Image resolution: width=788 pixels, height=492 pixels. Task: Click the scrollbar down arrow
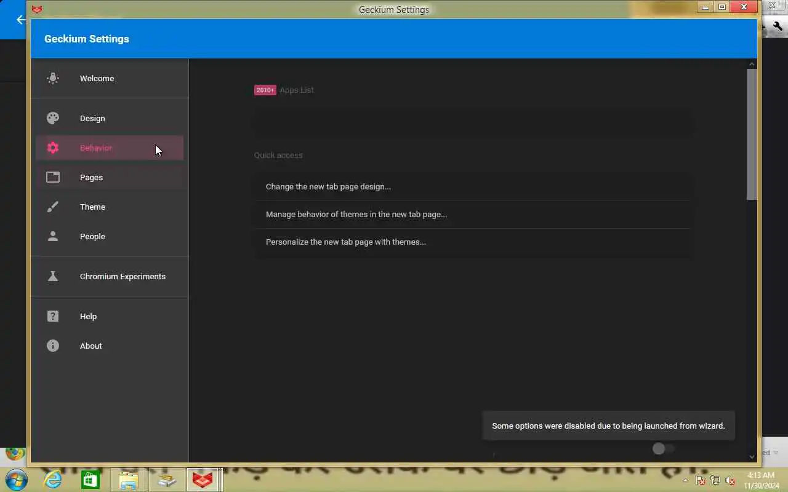tap(752, 456)
